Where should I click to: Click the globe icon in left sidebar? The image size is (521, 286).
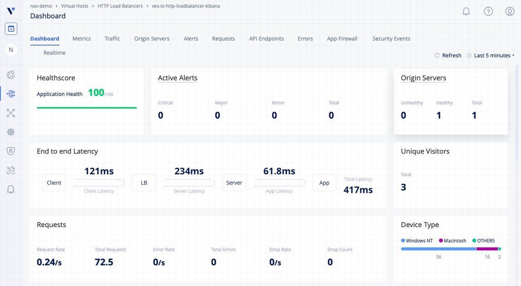click(x=11, y=75)
